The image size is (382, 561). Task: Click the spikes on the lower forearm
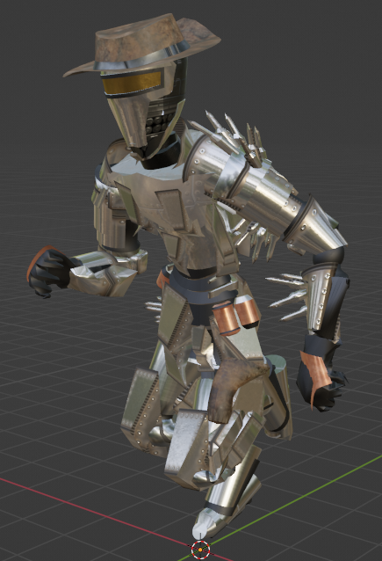288,295
